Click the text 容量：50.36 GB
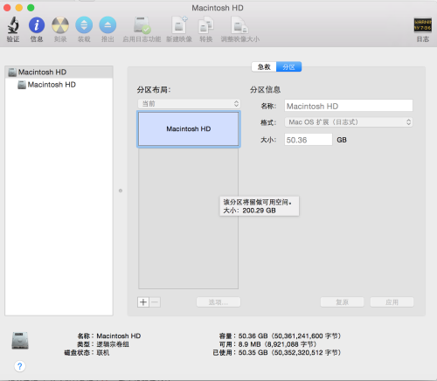The width and height of the screenshot is (437, 381). click(243, 336)
